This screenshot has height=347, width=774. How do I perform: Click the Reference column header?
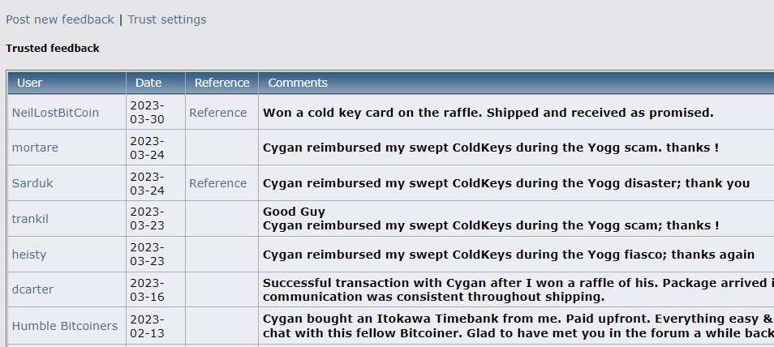(x=221, y=83)
